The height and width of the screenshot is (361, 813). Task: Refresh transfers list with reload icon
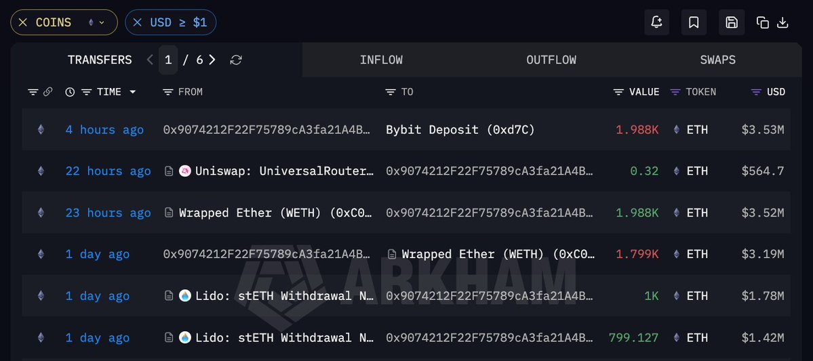click(x=236, y=60)
